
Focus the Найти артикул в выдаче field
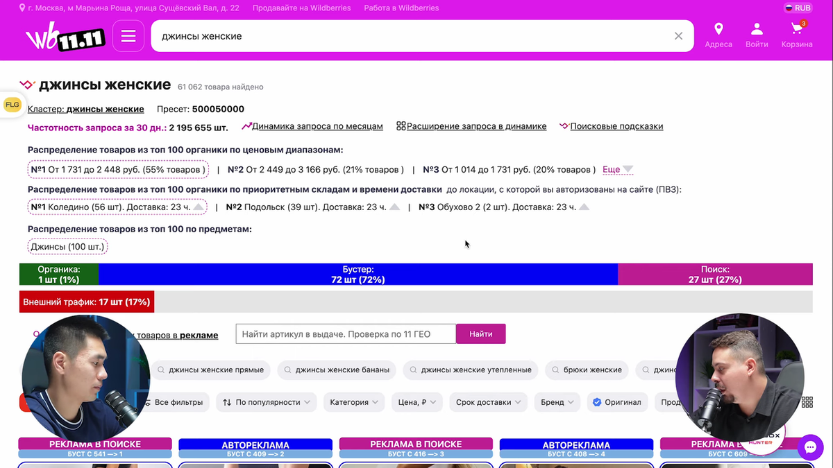coord(346,334)
